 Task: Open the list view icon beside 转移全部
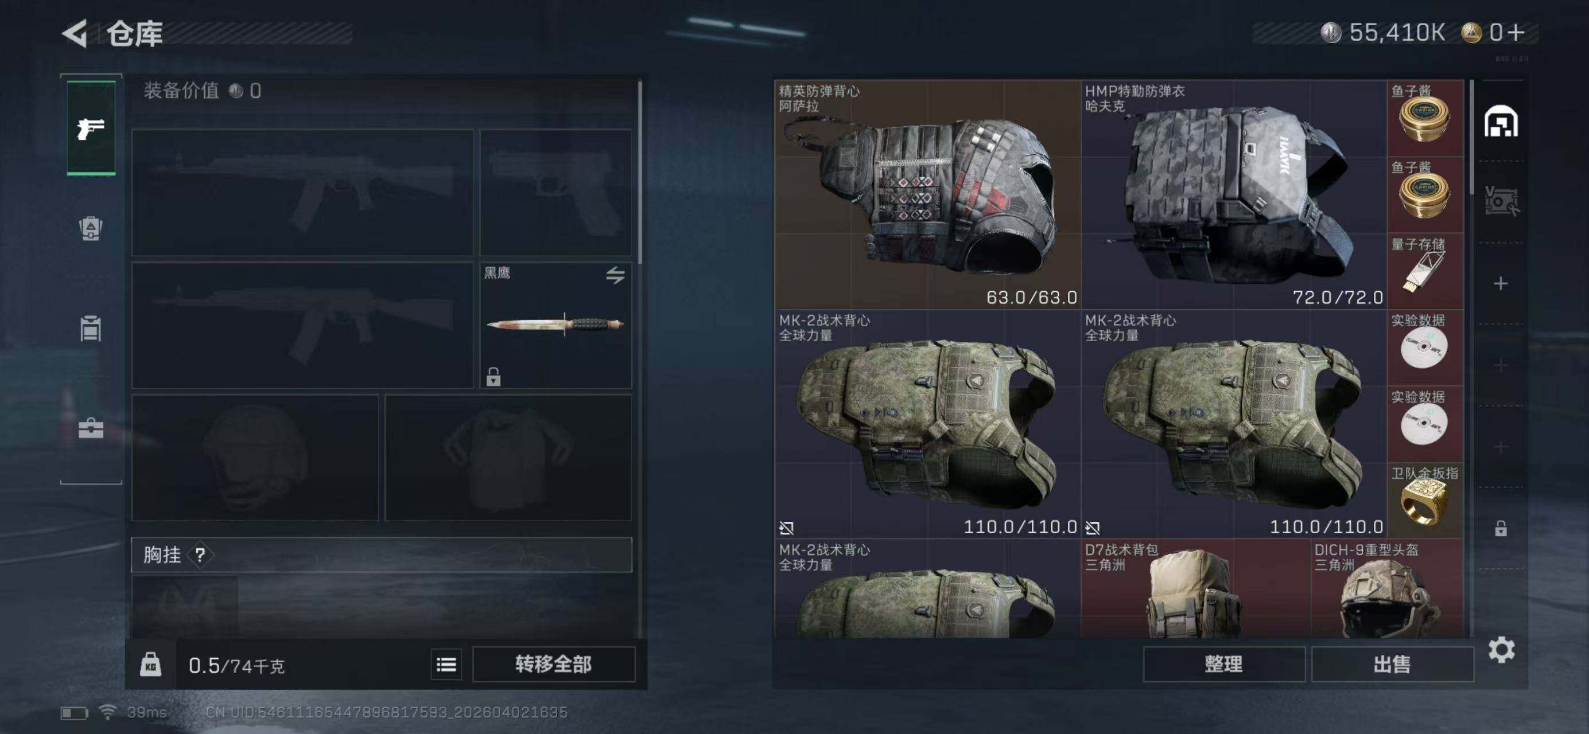coord(446,665)
